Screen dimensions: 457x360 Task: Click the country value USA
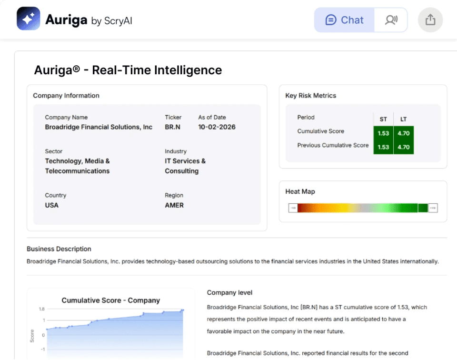(x=51, y=205)
